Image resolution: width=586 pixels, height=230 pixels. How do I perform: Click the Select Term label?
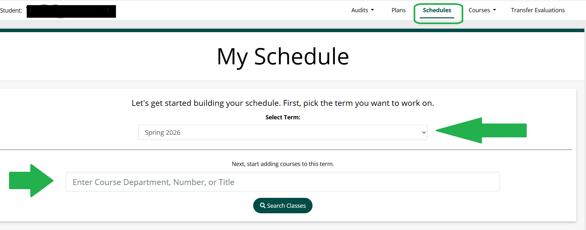point(283,117)
